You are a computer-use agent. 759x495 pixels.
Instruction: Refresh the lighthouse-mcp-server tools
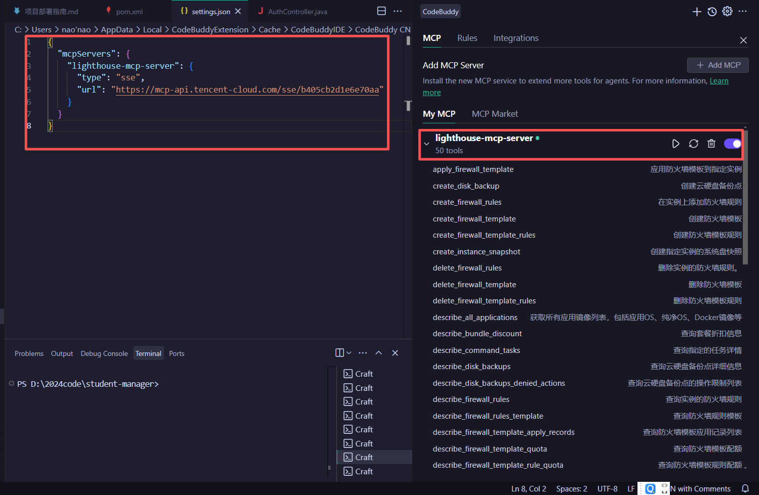pyautogui.click(x=693, y=144)
